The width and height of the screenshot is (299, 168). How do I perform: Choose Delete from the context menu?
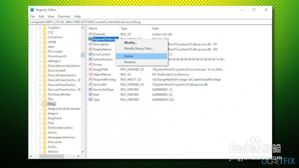(x=141, y=56)
